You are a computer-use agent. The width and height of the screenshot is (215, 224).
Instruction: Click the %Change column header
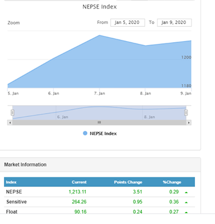point(172,182)
